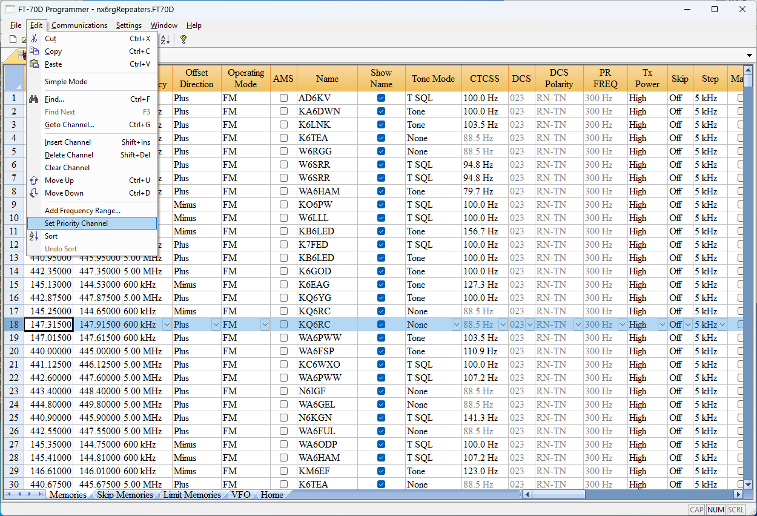Screen dimensions: 757x516
Task: Click the Tx Power column header
Action: [647, 78]
